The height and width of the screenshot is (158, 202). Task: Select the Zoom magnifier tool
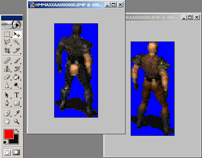17,121
